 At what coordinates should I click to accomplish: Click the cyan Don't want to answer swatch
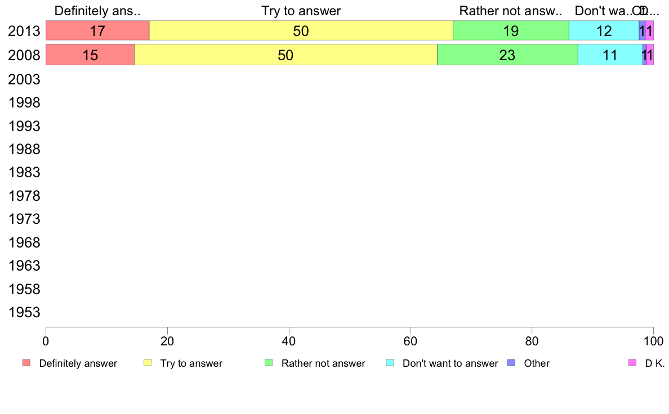coord(390,363)
